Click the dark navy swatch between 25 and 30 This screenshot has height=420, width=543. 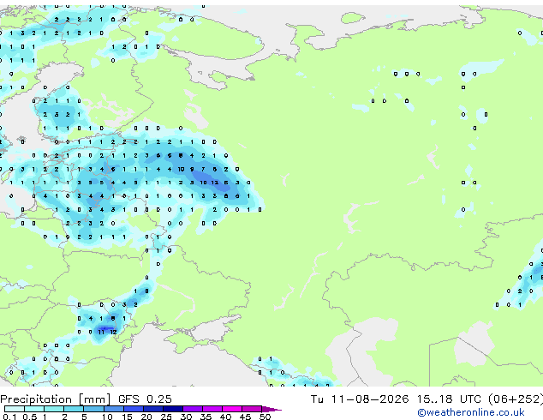point(173,409)
